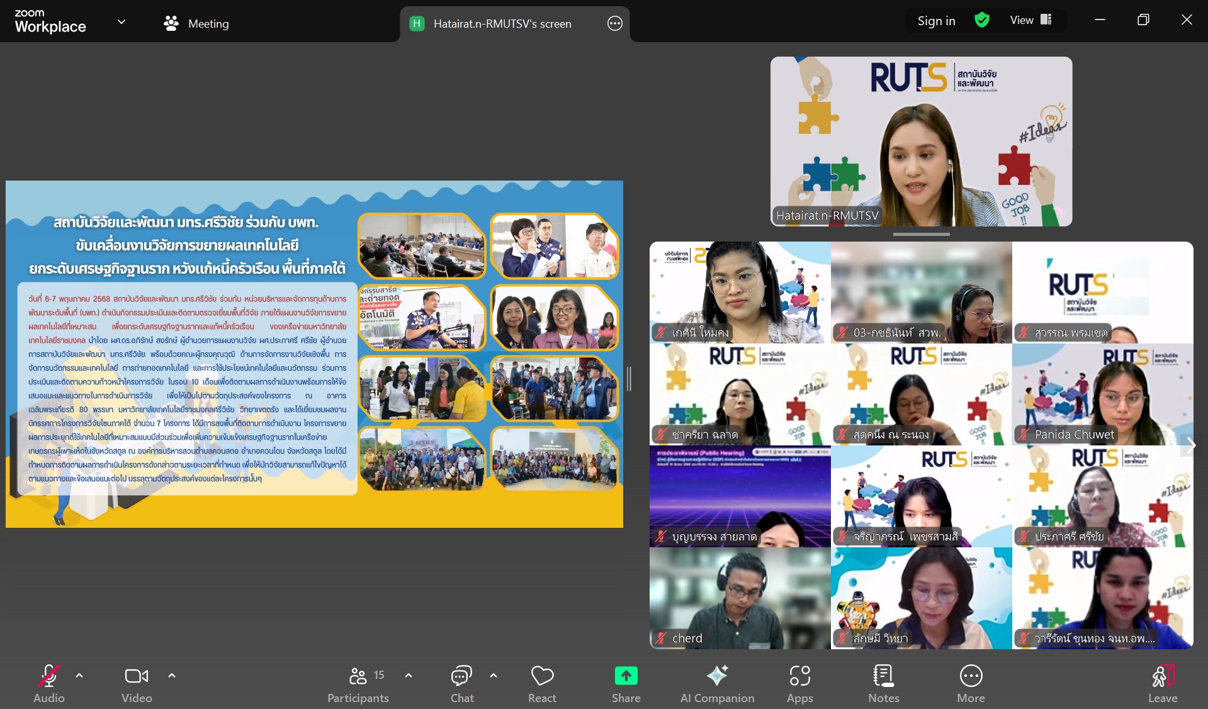Restore down the Zoom window

click(1143, 20)
